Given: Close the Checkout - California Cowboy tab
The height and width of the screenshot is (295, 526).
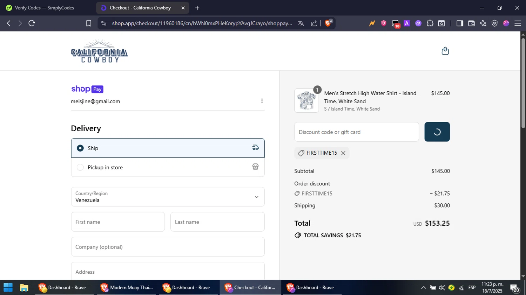Looking at the screenshot, I should tap(183, 8).
